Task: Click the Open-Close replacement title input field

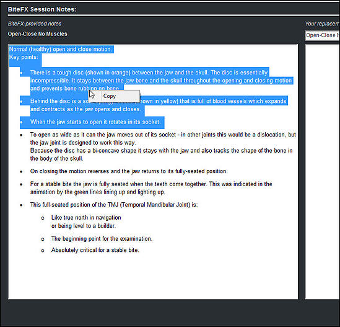Action: tap(323, 35)
